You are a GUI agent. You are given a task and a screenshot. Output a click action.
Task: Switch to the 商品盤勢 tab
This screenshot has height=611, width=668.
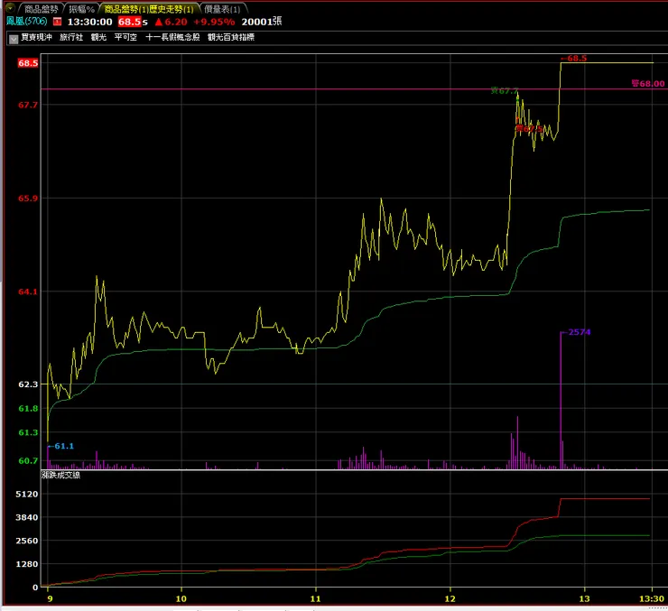(x=41, y=9)
